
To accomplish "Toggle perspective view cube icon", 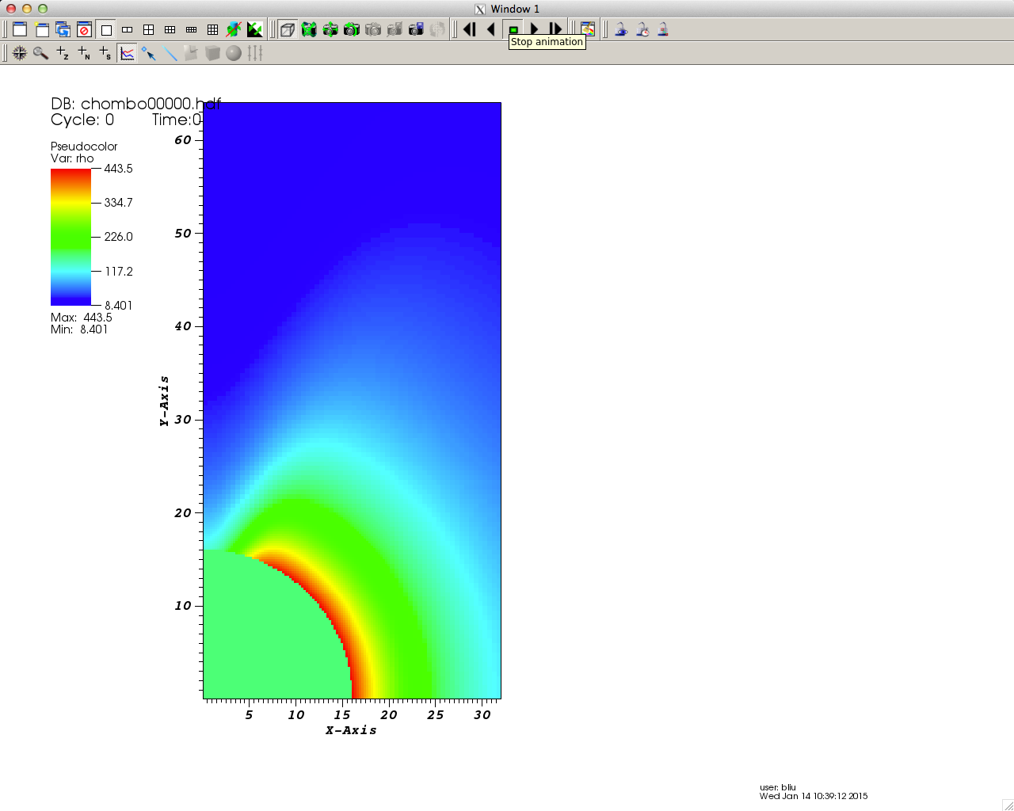I will coord(288,29).
